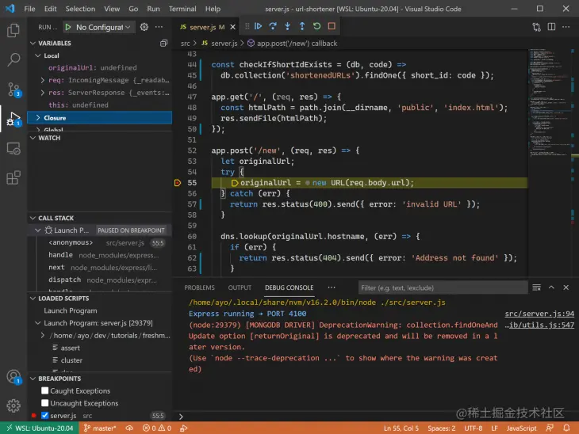Click the Step Over debug button
The image size is (579, 434).
coord(272,26)
